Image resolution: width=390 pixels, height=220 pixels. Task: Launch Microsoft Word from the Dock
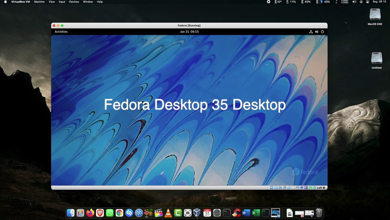246,213
